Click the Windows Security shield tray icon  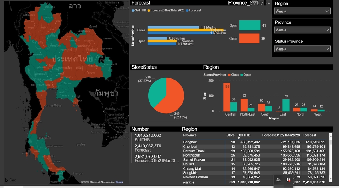tap(289, 180)
